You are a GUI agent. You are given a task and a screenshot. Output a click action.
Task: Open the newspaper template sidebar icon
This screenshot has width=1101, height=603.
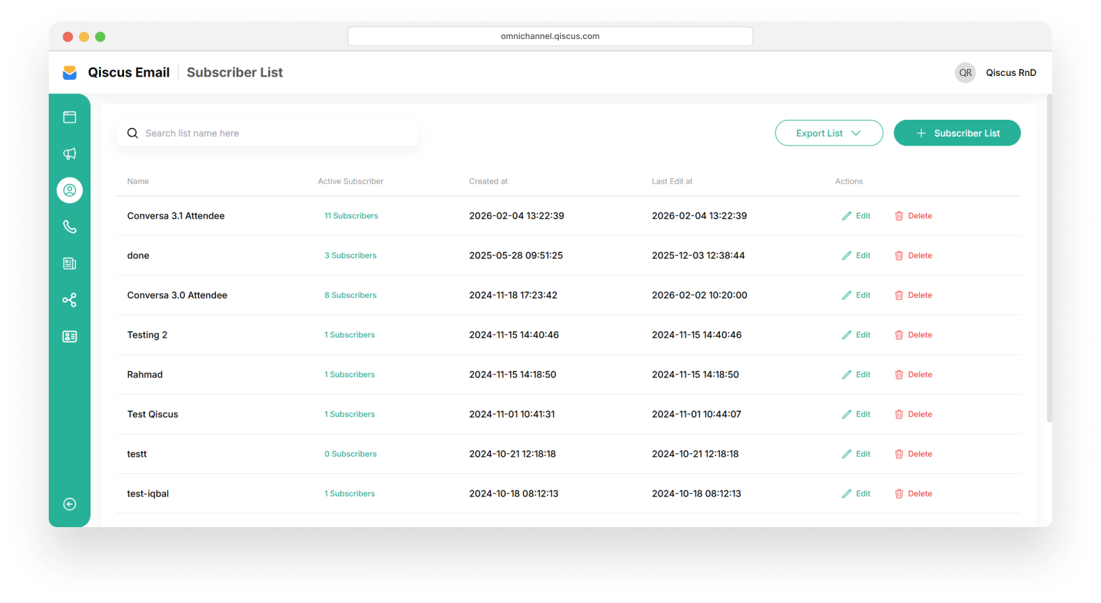pos(70,263)
